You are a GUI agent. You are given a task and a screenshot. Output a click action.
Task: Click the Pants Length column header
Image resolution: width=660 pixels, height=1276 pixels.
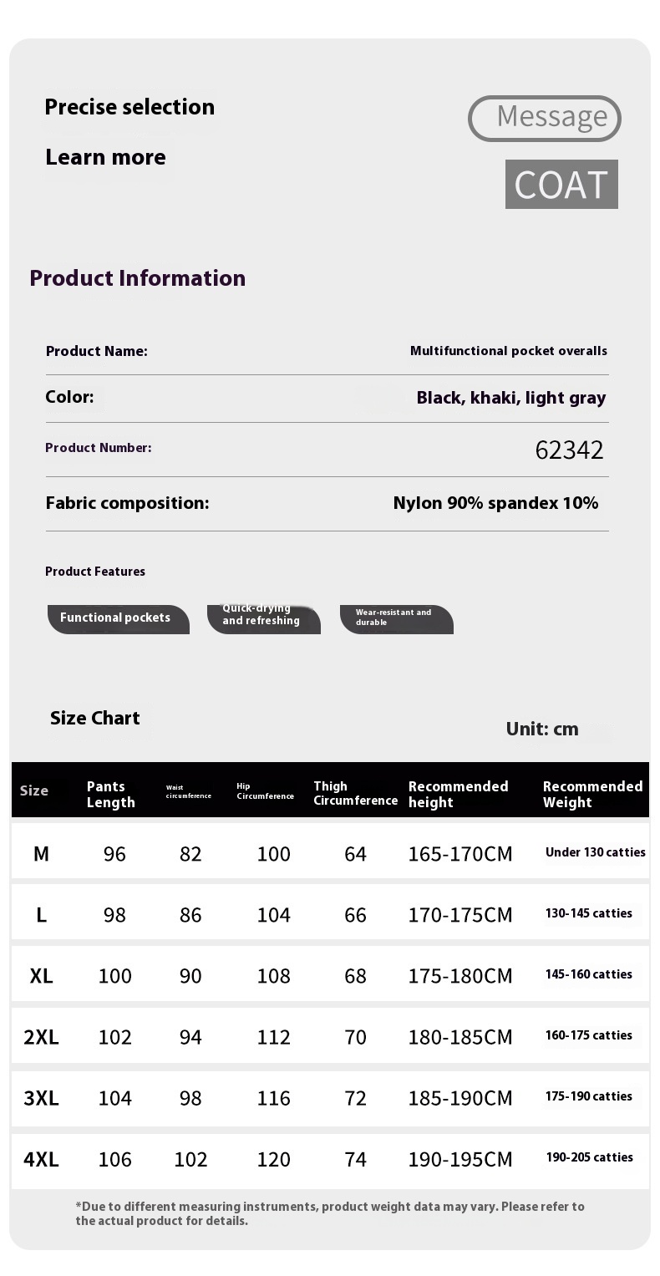(110, 794)
